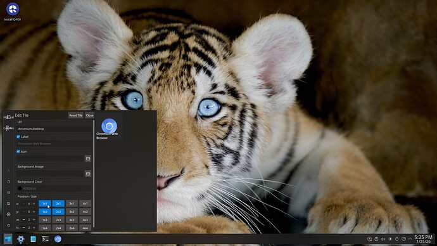The image size is (437, 246).
Task: Expand hidden system tray icons arrow
Action: coord(410,239)
